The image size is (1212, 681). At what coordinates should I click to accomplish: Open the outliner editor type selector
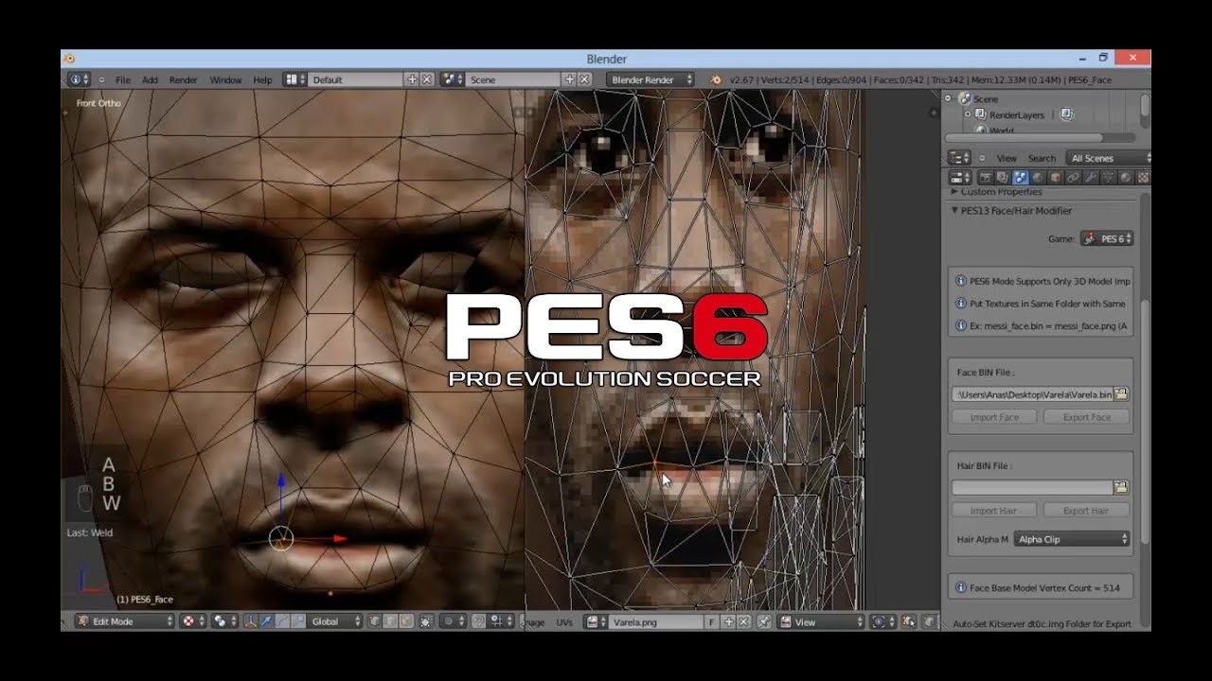(x=959, y=158)
